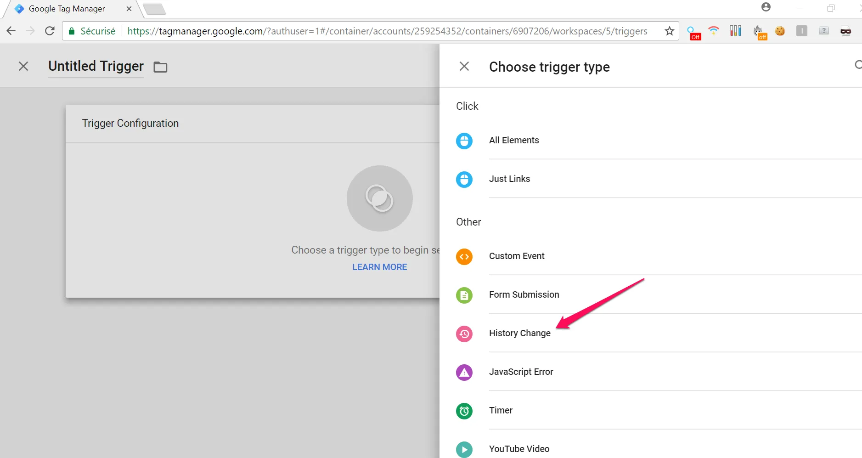The height and width of the screenshot is (458, 862).
Task: Open the folder icon beside Untitled Trigger
Action: point(160,67)
